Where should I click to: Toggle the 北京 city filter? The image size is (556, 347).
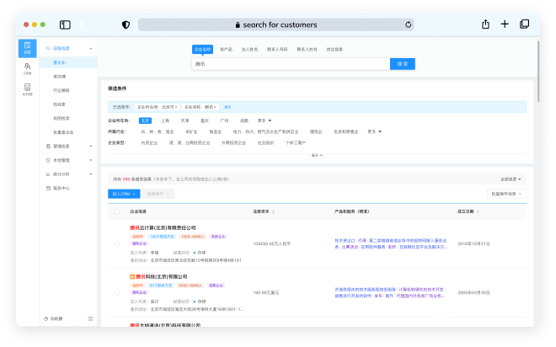(x=145, y=120)
